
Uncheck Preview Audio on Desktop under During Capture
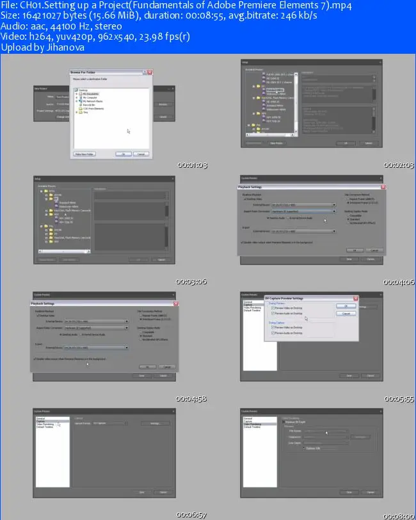coord(273,332)
